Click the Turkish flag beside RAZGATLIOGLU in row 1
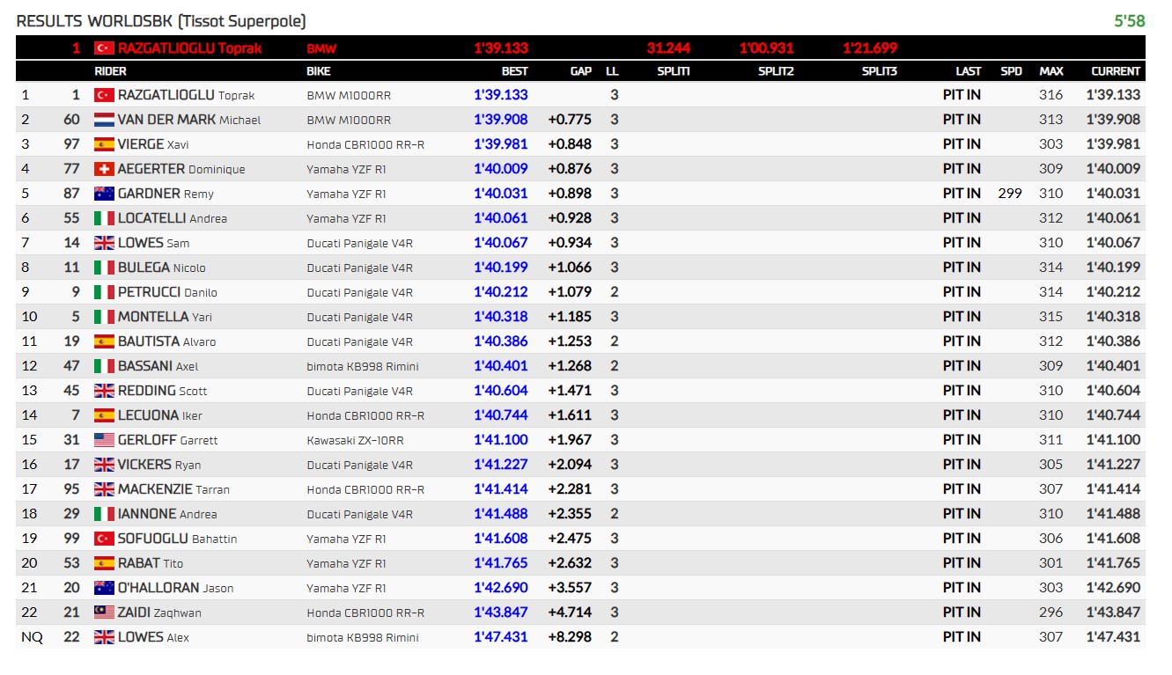The image size is (1172, 675). point(104,95)
